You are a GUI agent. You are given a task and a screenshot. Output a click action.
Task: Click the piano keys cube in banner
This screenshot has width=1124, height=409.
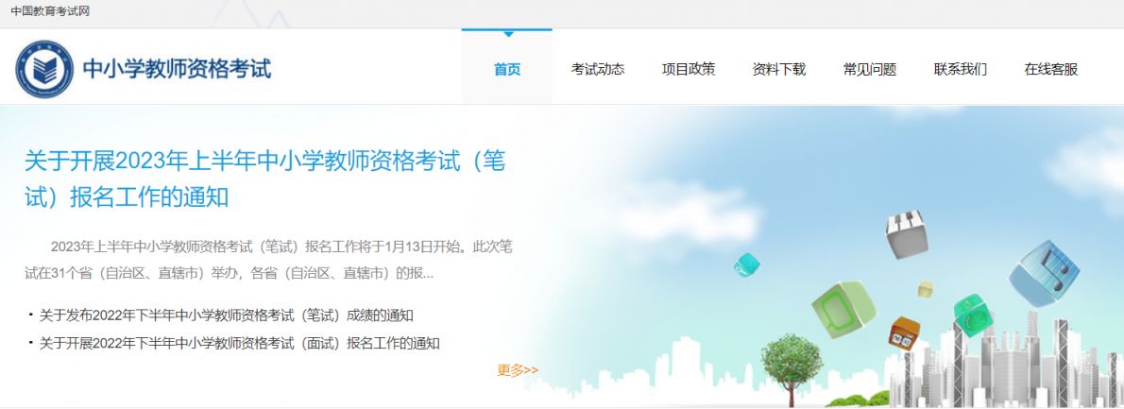(x=907, y=233)
